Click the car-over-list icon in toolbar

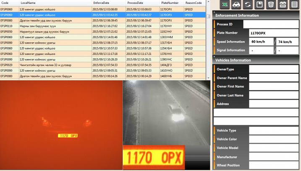pos(283,5)
